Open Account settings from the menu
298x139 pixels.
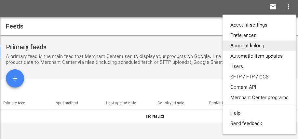(x=259, y=25)
